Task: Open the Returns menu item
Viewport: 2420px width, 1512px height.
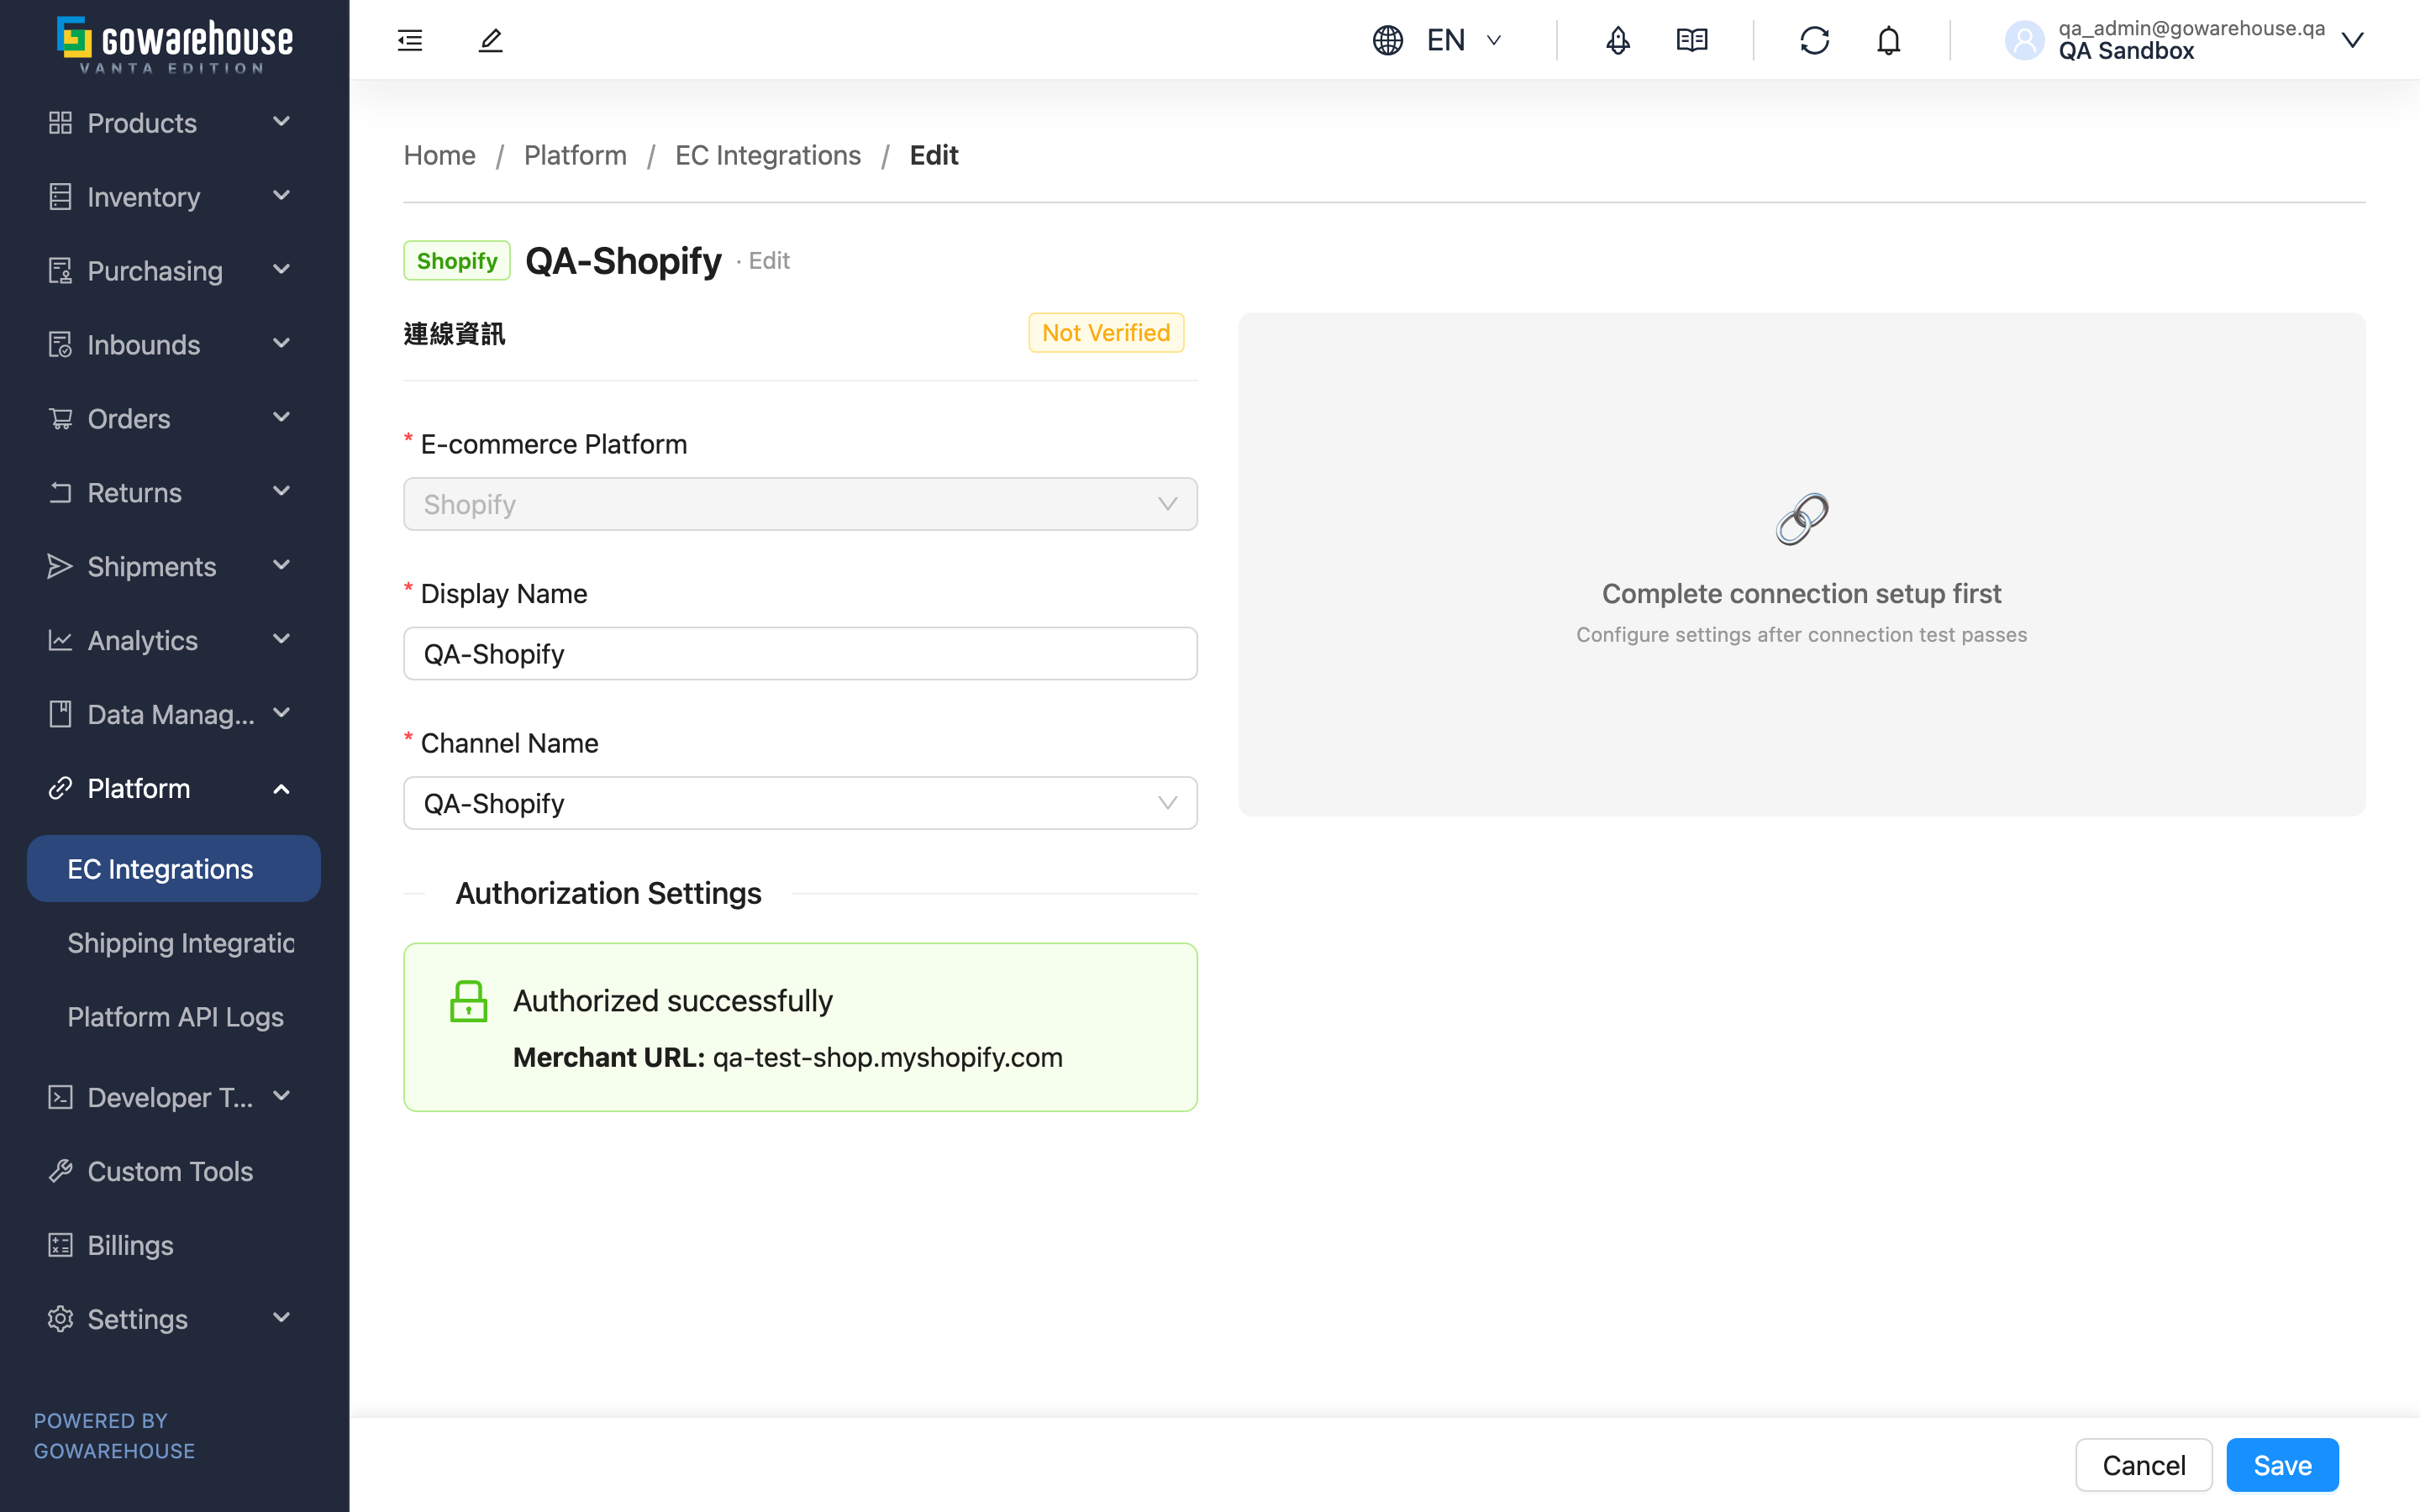Action: pyautogui.click(x=173, y=493)
